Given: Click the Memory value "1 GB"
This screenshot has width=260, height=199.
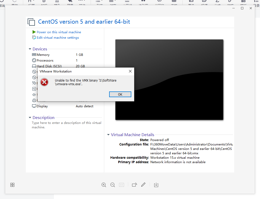Looking at the screenshot, I should [x=79, y=55].
